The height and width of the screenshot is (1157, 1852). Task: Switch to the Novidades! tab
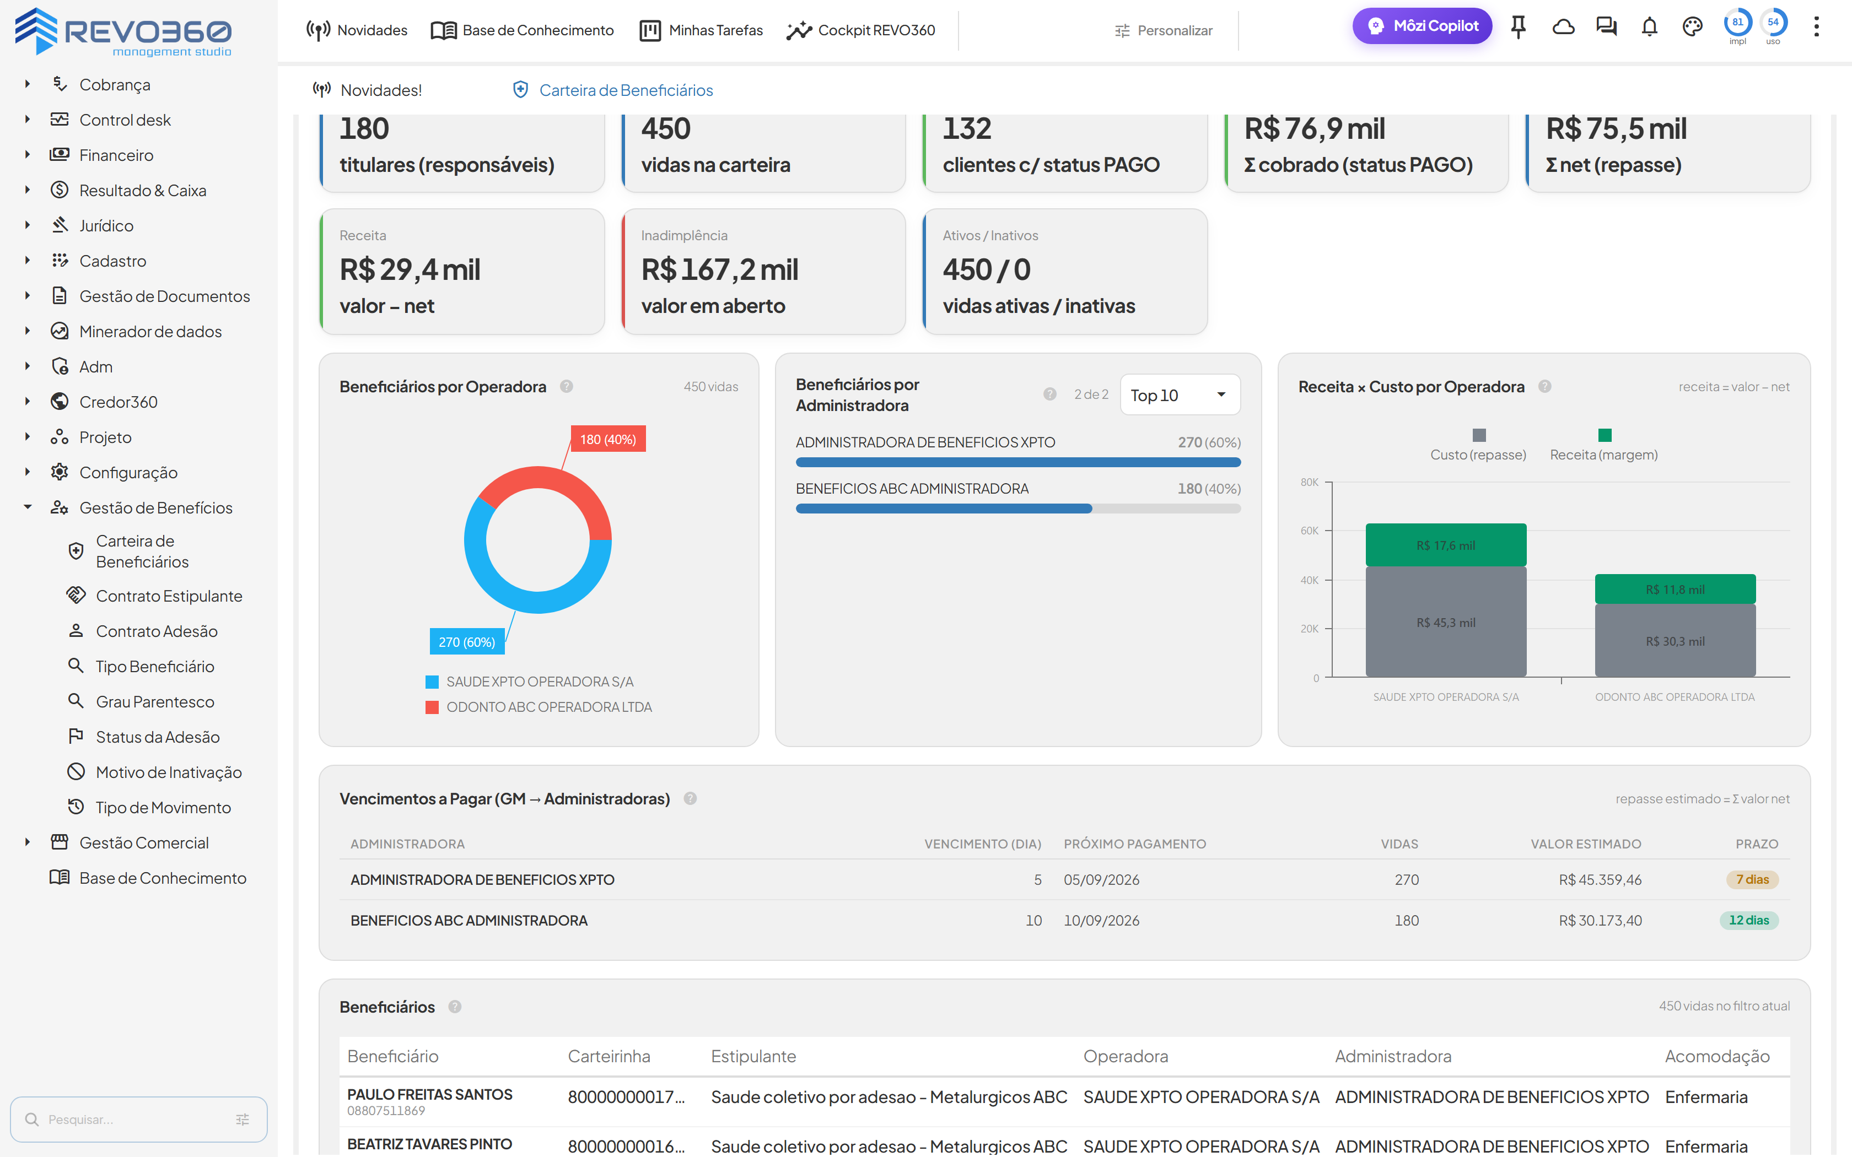[367, 90]
